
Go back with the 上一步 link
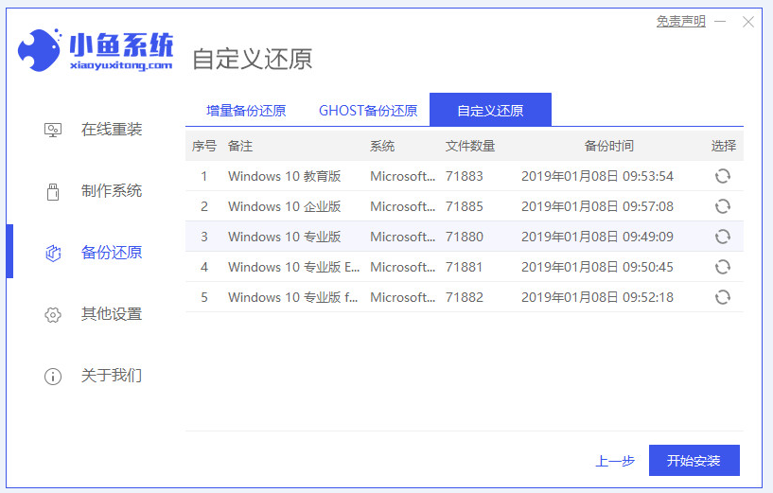tap(615, 461)
